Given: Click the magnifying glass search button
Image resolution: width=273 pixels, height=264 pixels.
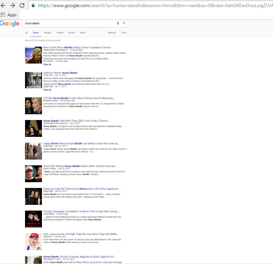Looking at the screenshot, I should click(x=124, y=23).
